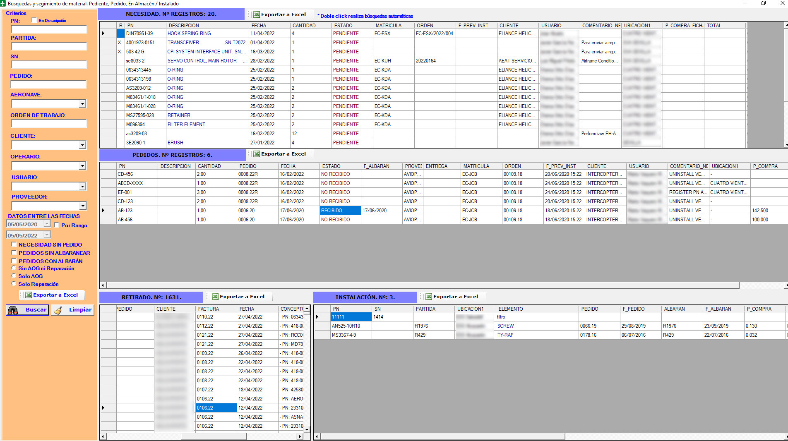788x441 pixels.
Task: Expand the PROVEEDOR dropdown list
Action: [x=82, y=206]
